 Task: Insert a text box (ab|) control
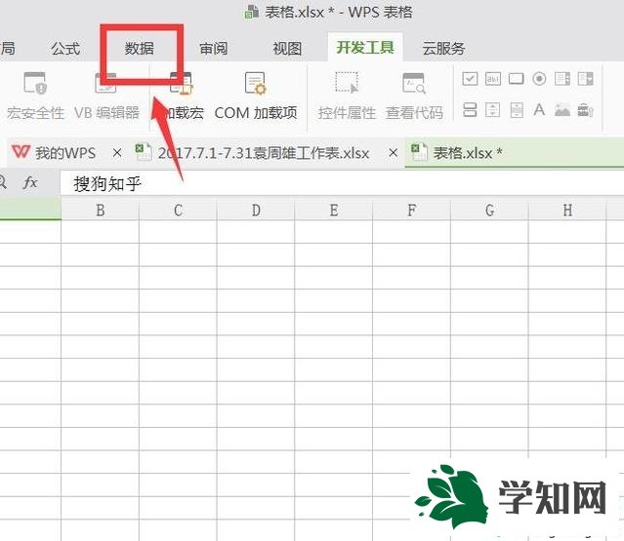point(493,79)
